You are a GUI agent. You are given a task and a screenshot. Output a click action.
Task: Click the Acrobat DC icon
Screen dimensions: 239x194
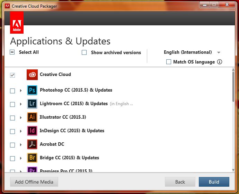[32, 144]
